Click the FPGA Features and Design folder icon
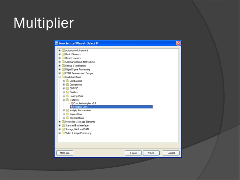Image resolution: width=240 pixels, height=180 pixels. (63, 73)
